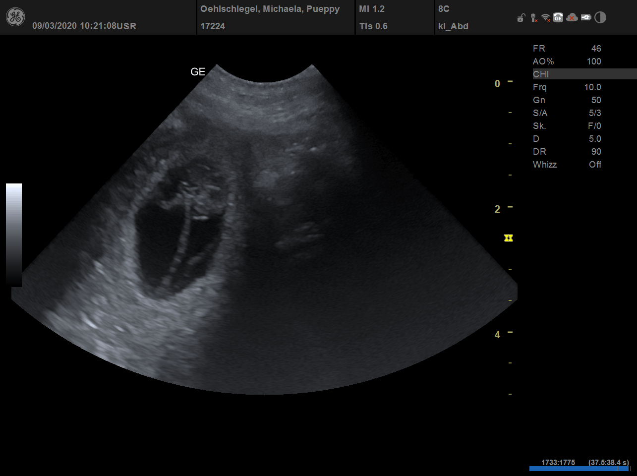Click the half-circle contrast icon

coord(600,18)
